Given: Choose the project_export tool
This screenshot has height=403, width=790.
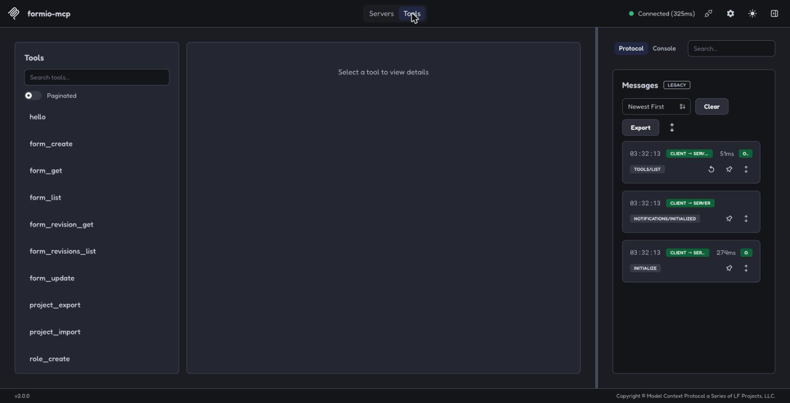Looking at the screenshot, I should click(97, 305).
